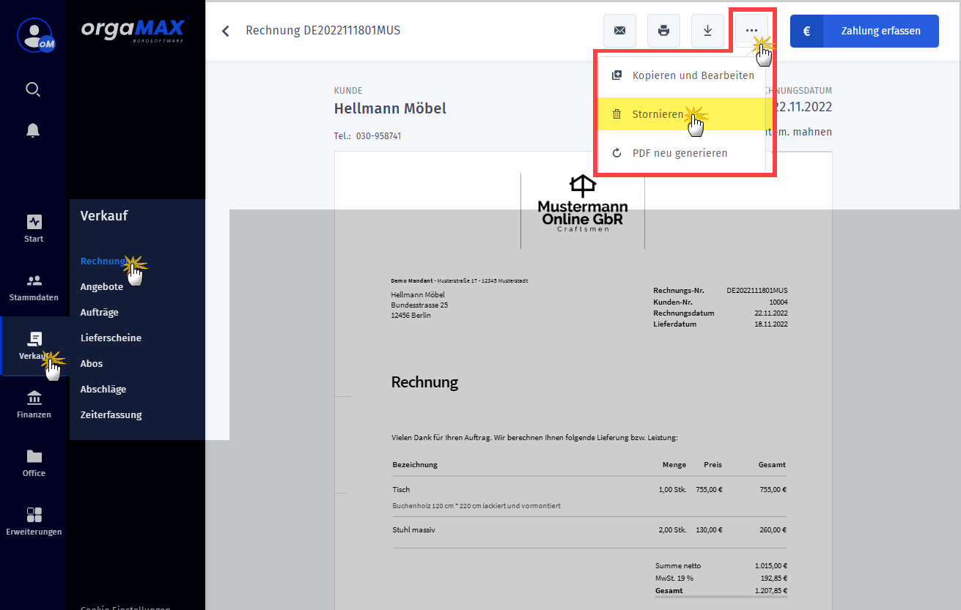Image resolution: width=961 pixels, height=610 pixels.
Task: Open Stammdaten section
Action: coord(34,287)
